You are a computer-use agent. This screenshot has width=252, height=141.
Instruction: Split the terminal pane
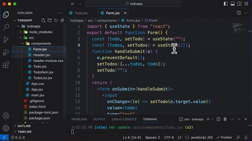219,119
